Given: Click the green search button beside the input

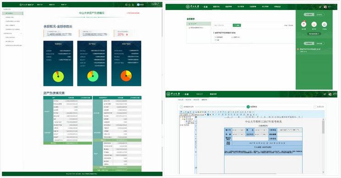Looking at the screenshot, I should (x=237, y=26).
